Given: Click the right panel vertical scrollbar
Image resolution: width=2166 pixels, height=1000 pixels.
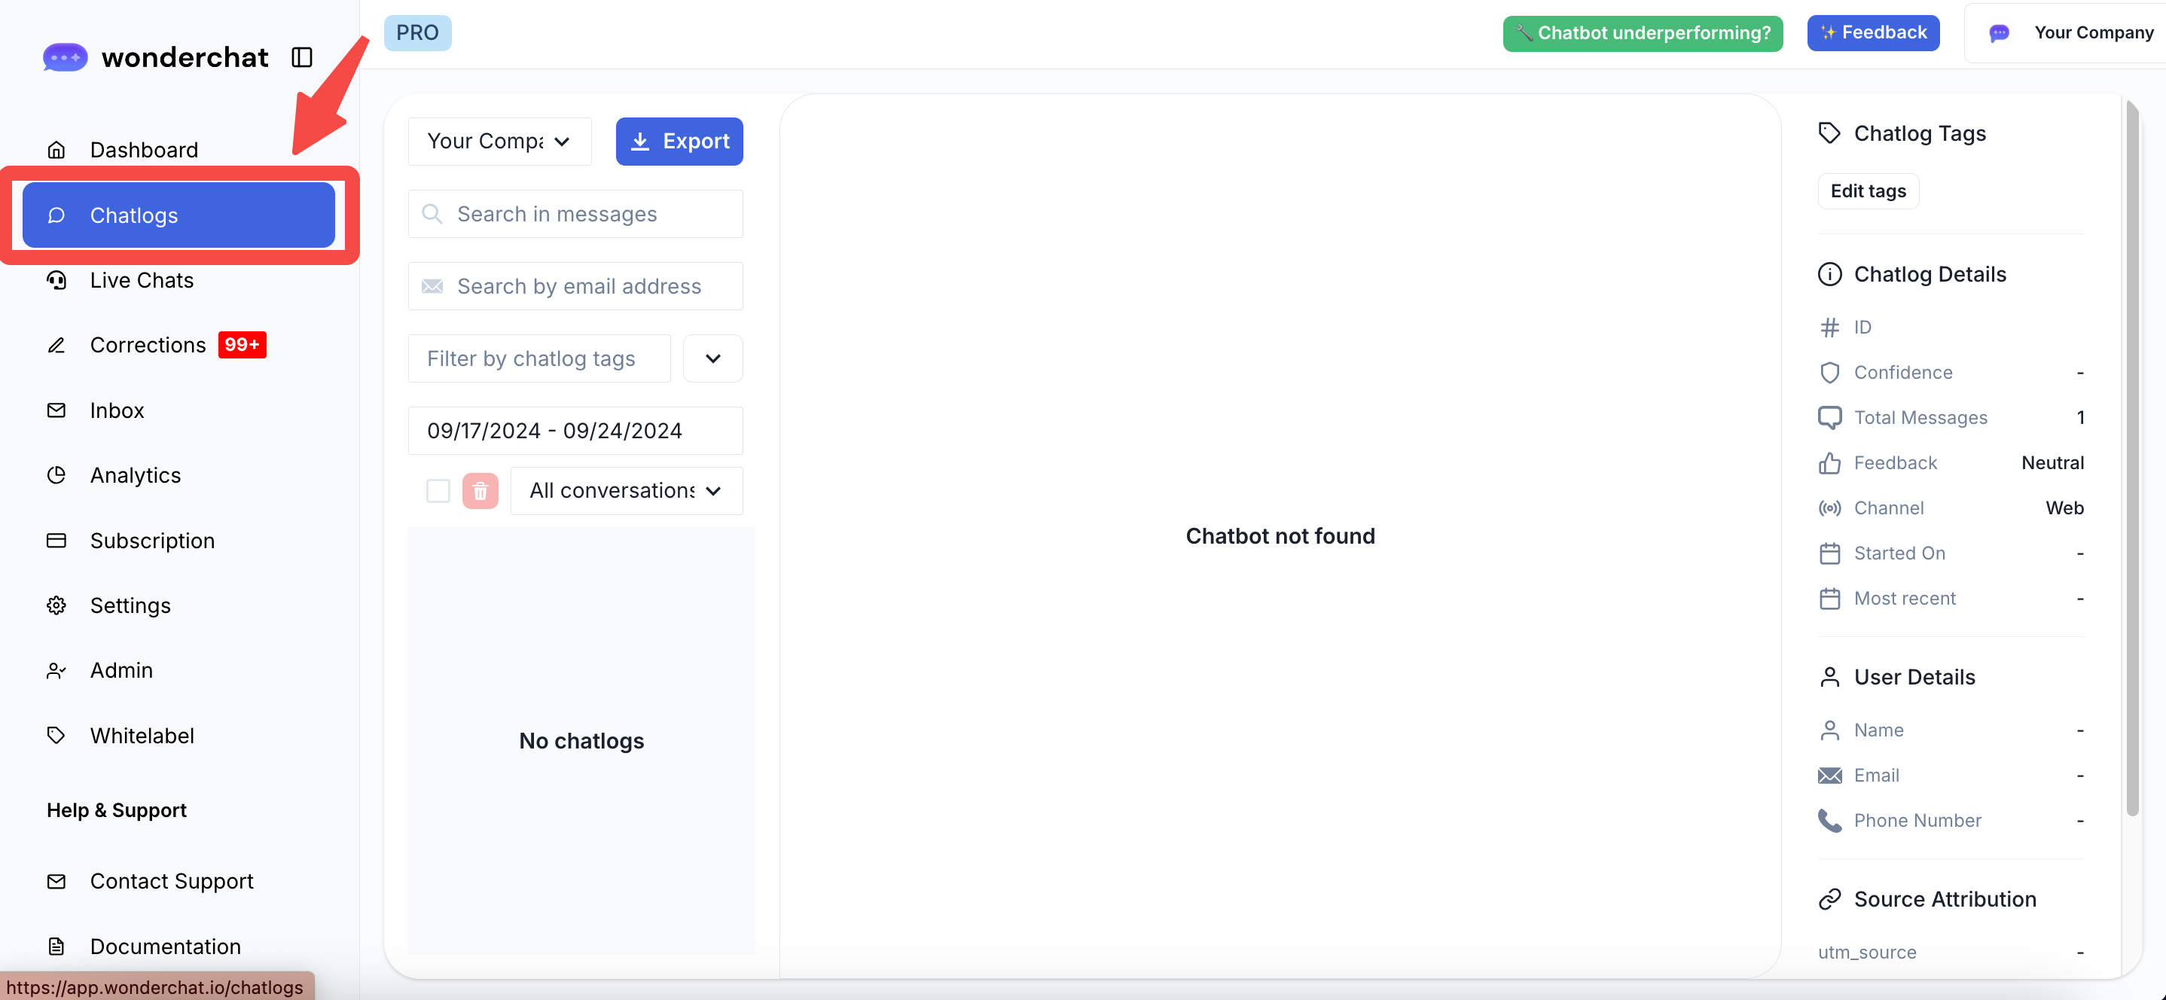Looking at the screenshot, I should [2131, 454].
